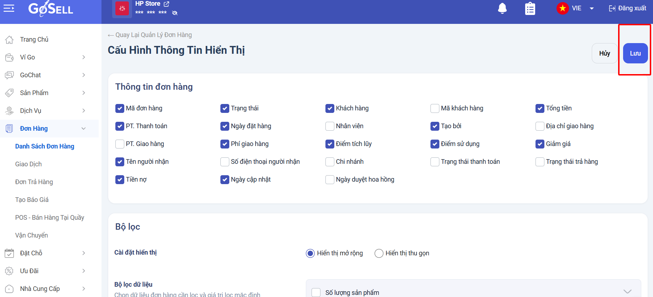The height and width of the screenshot is (297, 653).
Task: Check Số điện thoại người nhận checkbox
Action: [x=225, y=162]
